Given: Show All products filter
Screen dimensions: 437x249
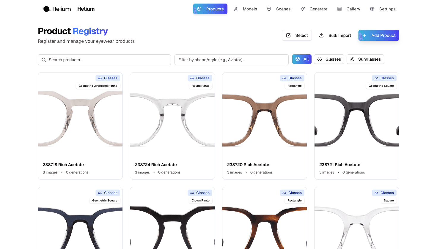Looking at the screenshot, I should coord(302,59).
